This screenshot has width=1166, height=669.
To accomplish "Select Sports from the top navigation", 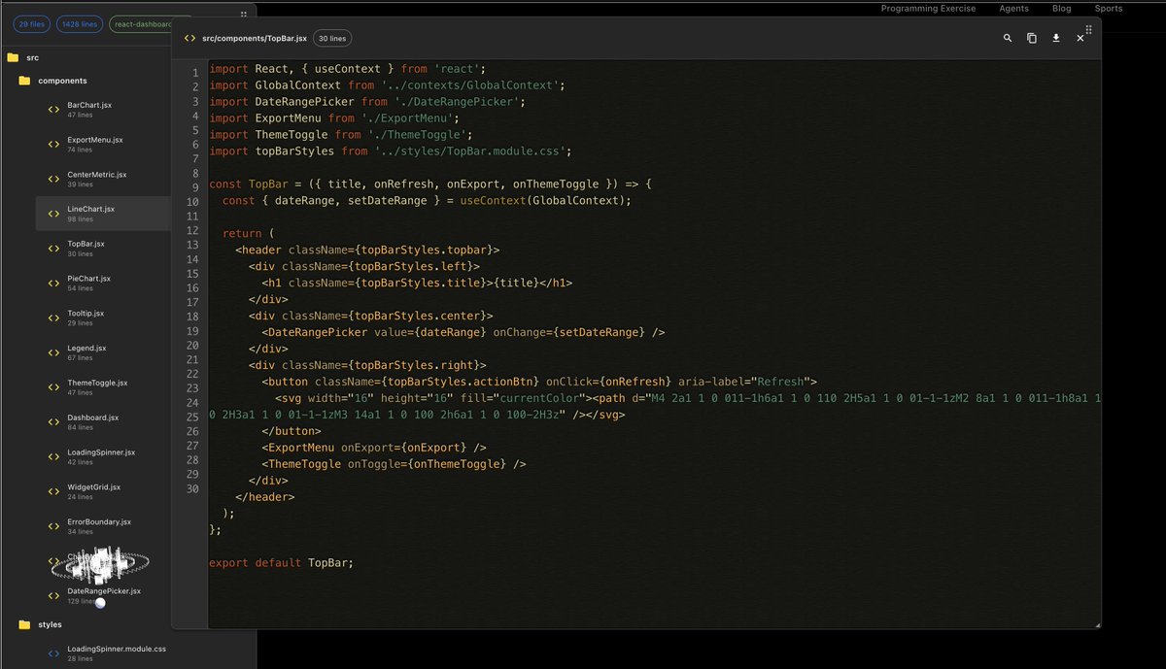I will point(1109,8).
